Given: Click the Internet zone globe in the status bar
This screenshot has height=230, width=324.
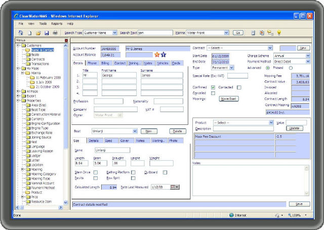Looking at the screenshot, I should 231,215.
